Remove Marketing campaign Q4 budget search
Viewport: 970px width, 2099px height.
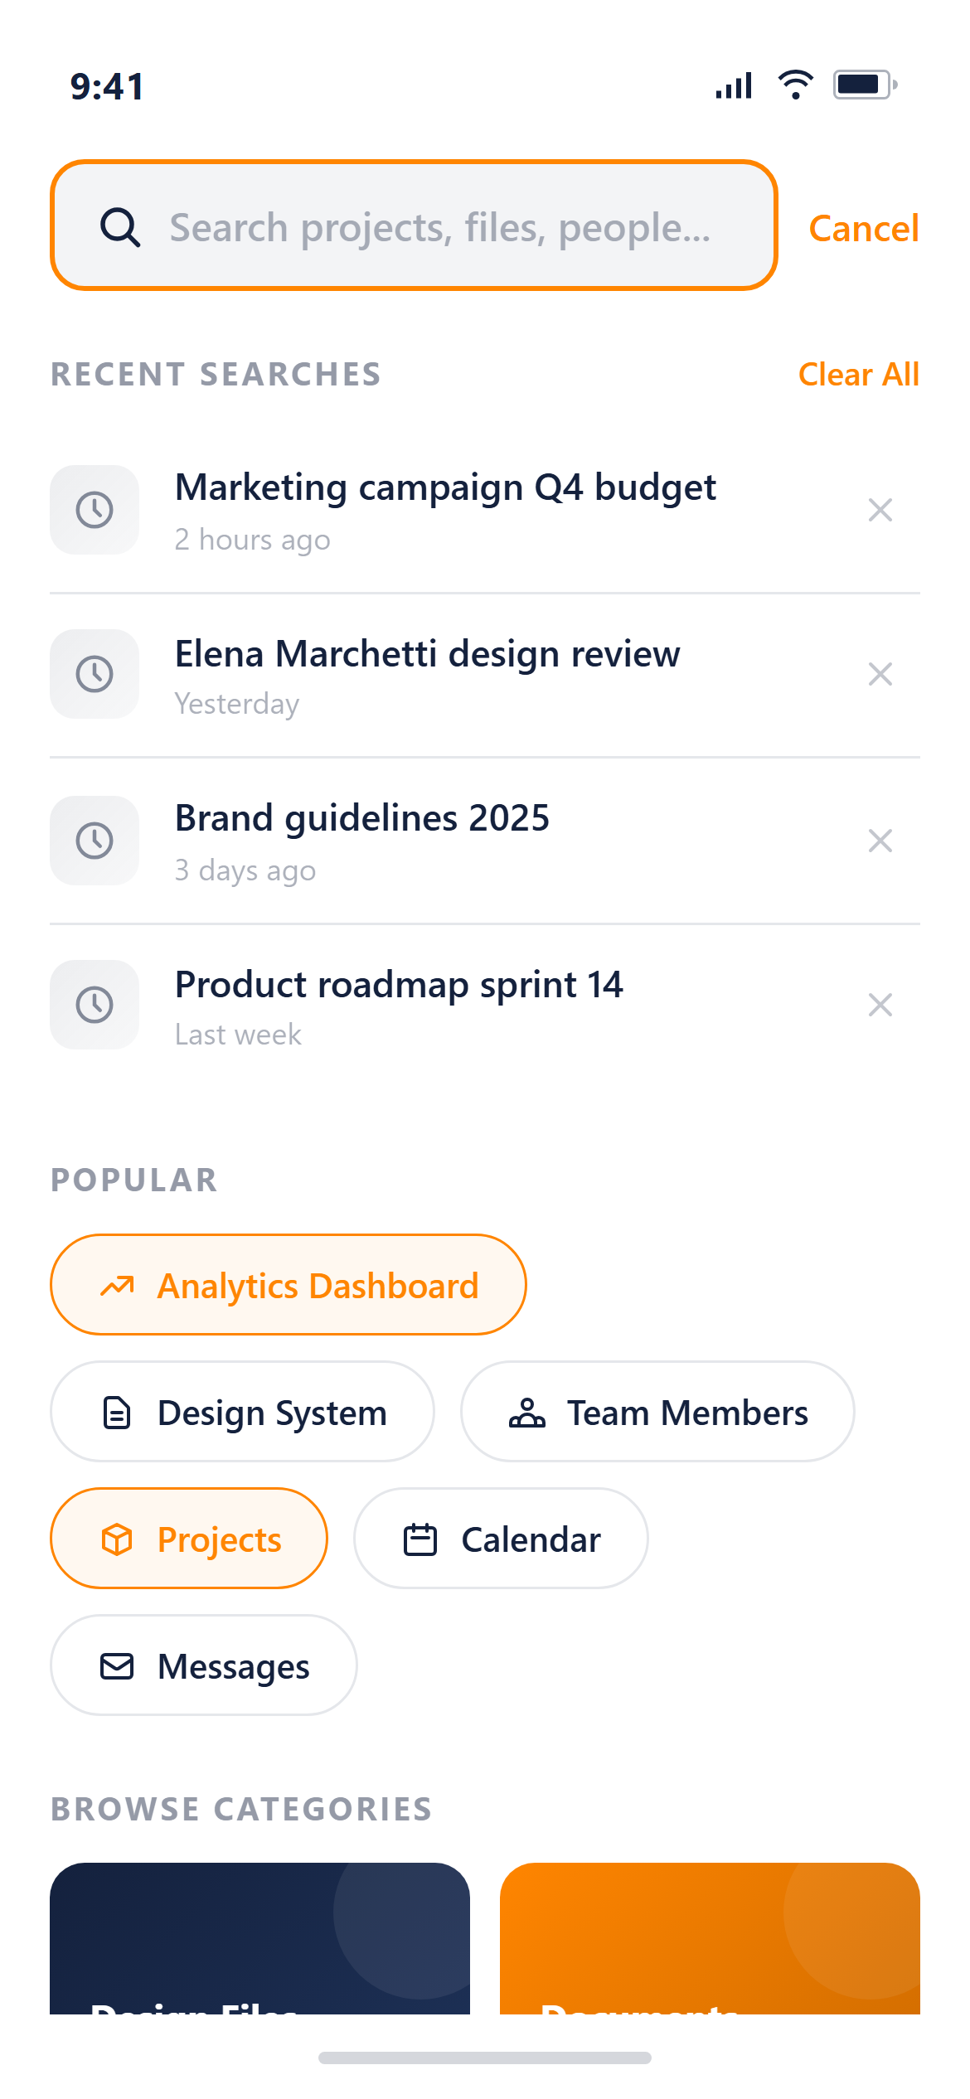pos(880,510)
